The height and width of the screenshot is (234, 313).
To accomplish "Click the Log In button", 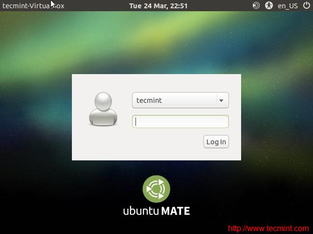I will [x=216, y=142].
